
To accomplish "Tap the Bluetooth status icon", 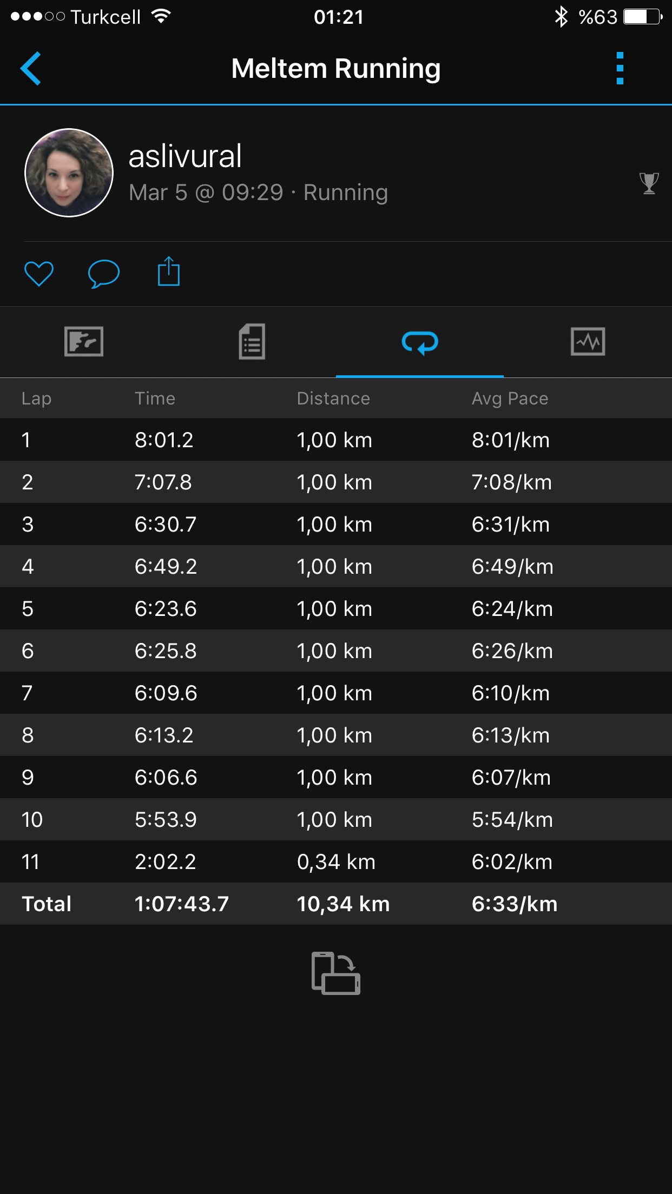I will click(x=561, y=17).
